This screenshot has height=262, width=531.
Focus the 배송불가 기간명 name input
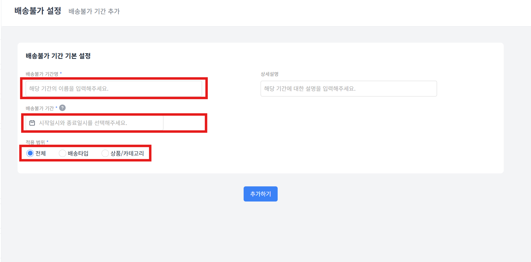pos(114,89)
